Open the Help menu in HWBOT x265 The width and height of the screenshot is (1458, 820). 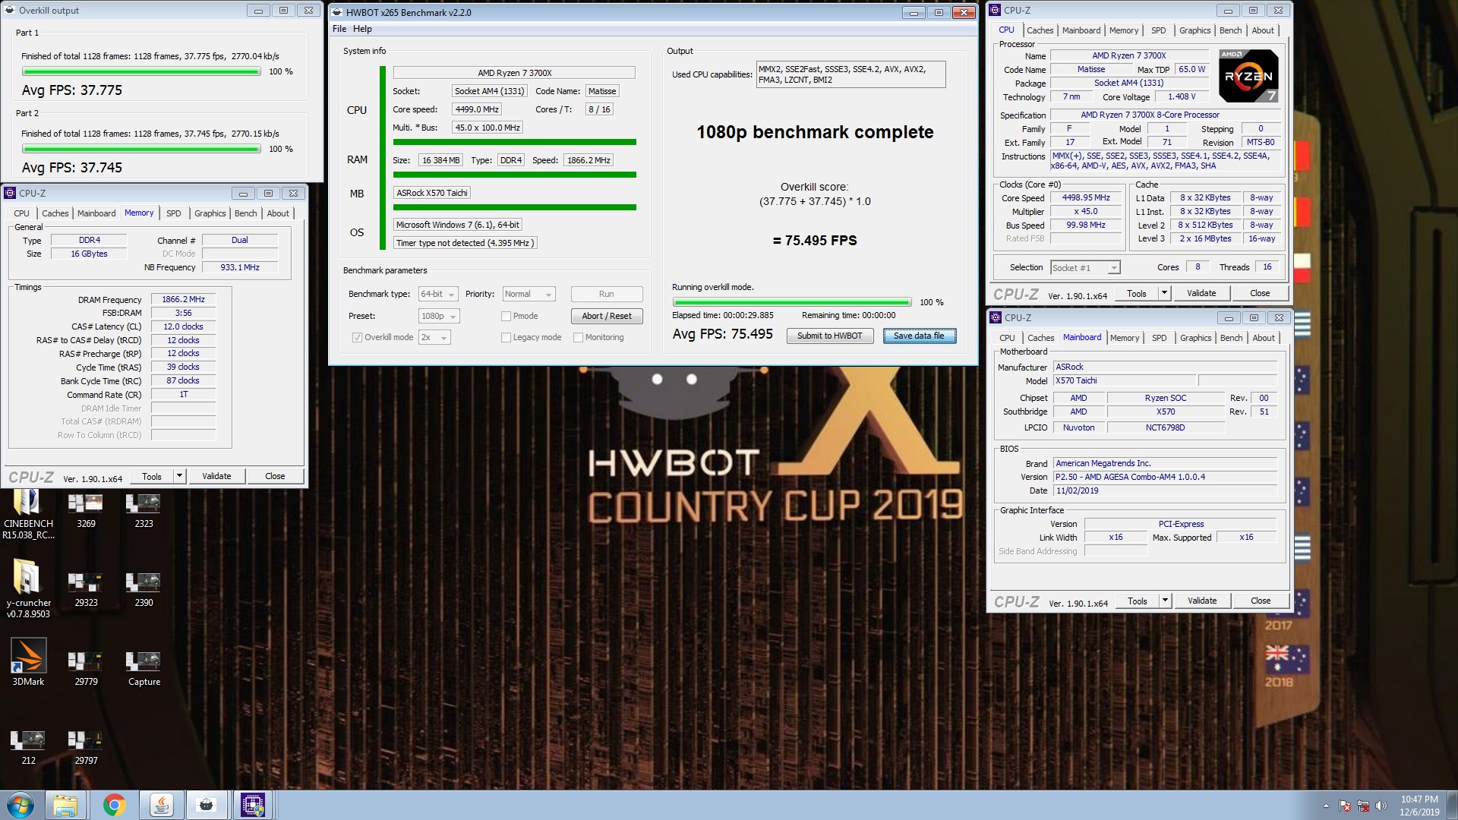[362, 29]
